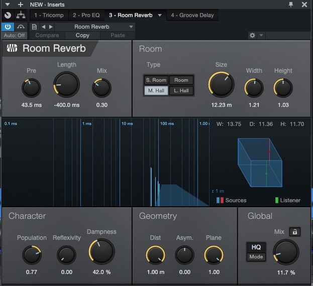
Task: Open the gear settings icon
Action: 252,36
